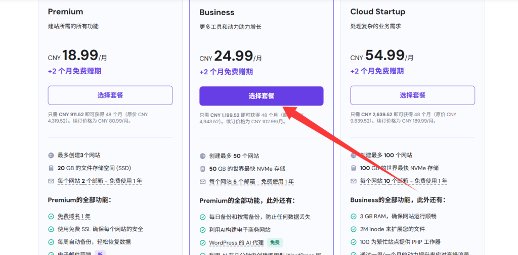Click the 2M inode feature text
518x255 pixels.
[x=392, y=229]
